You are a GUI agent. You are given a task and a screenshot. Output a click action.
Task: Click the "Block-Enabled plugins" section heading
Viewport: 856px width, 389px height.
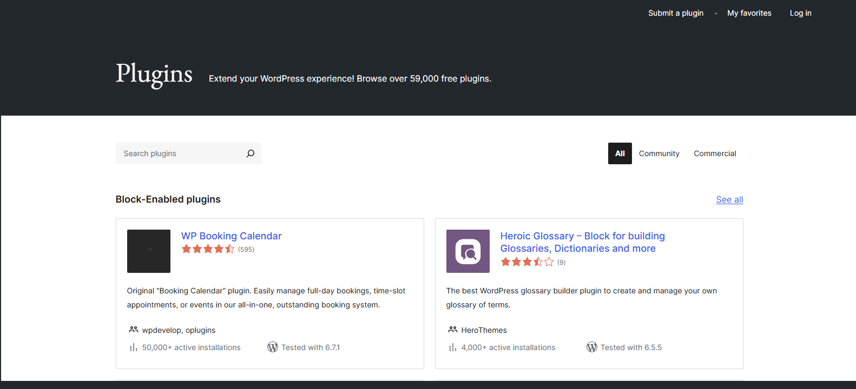tap(168, 199)
